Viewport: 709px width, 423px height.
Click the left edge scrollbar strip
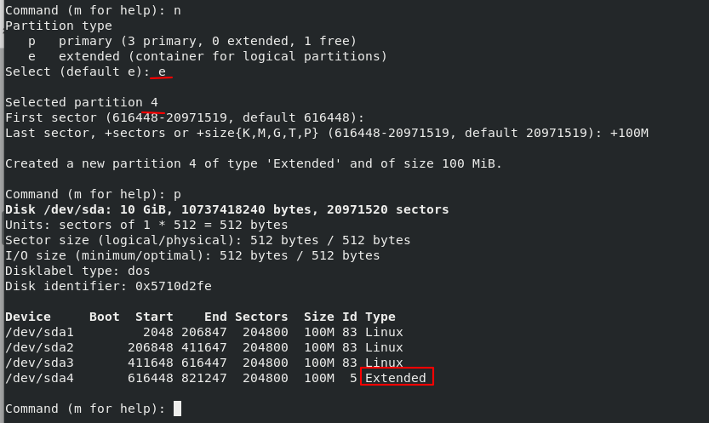[2, 211]
